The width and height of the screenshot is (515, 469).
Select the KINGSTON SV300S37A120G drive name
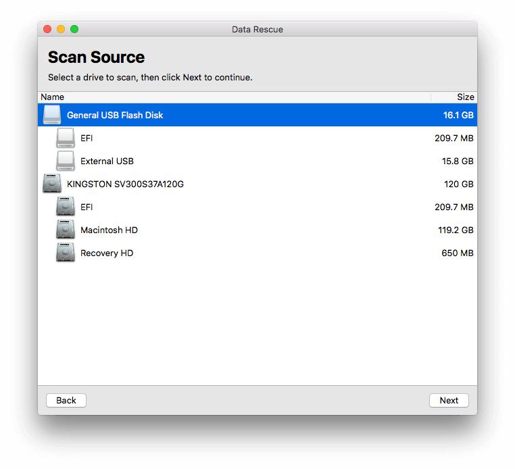(x=125, y=184)
